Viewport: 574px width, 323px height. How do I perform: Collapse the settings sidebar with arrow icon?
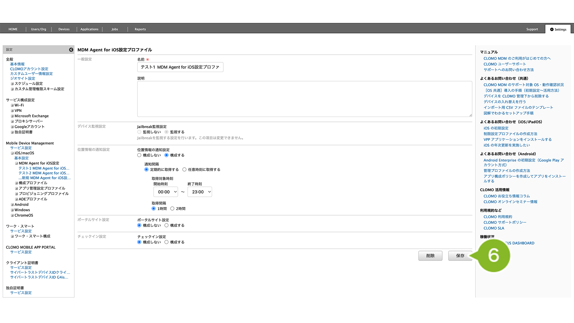[71, 50]
